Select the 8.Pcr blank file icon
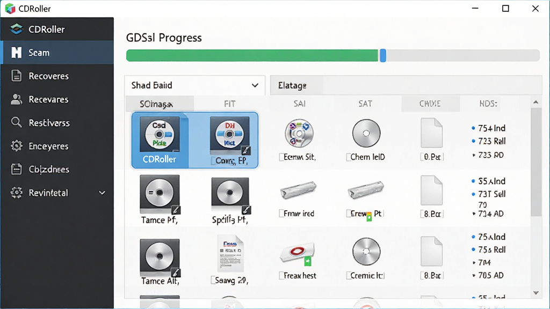Screen dimensions: 550x309 (431, 190)
